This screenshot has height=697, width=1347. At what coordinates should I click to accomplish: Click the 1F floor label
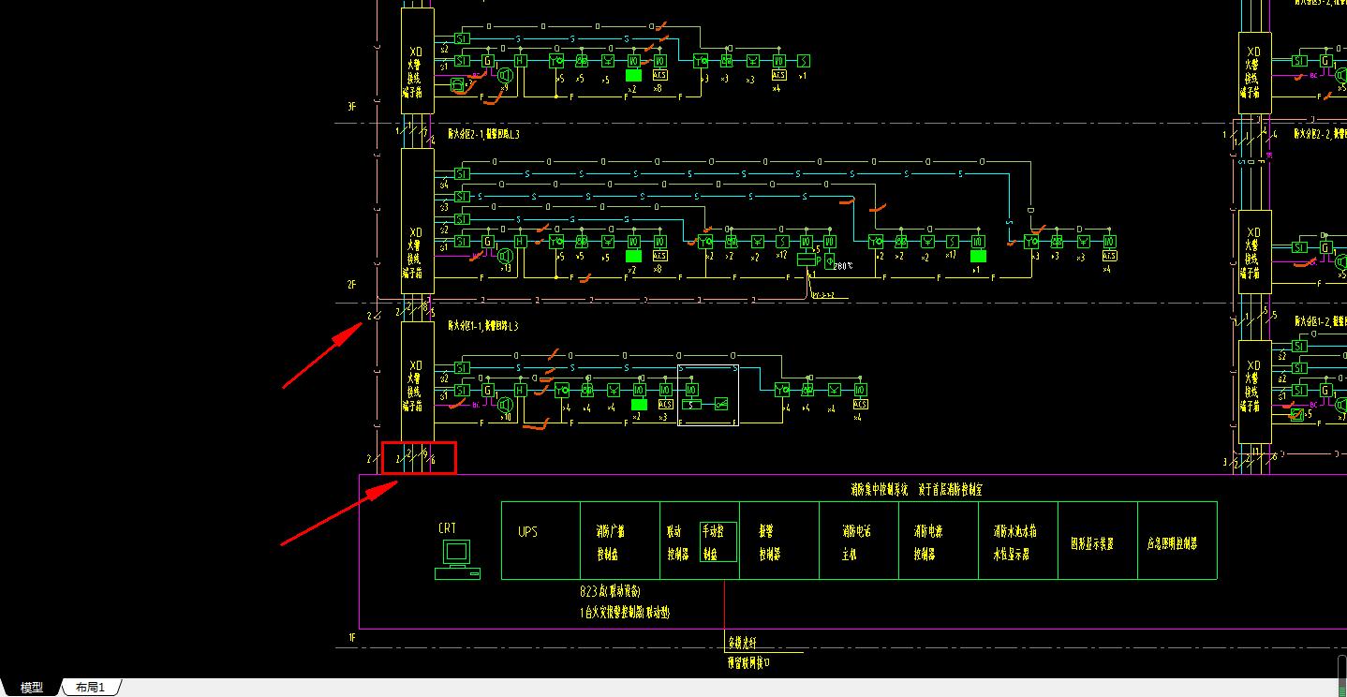352,637
